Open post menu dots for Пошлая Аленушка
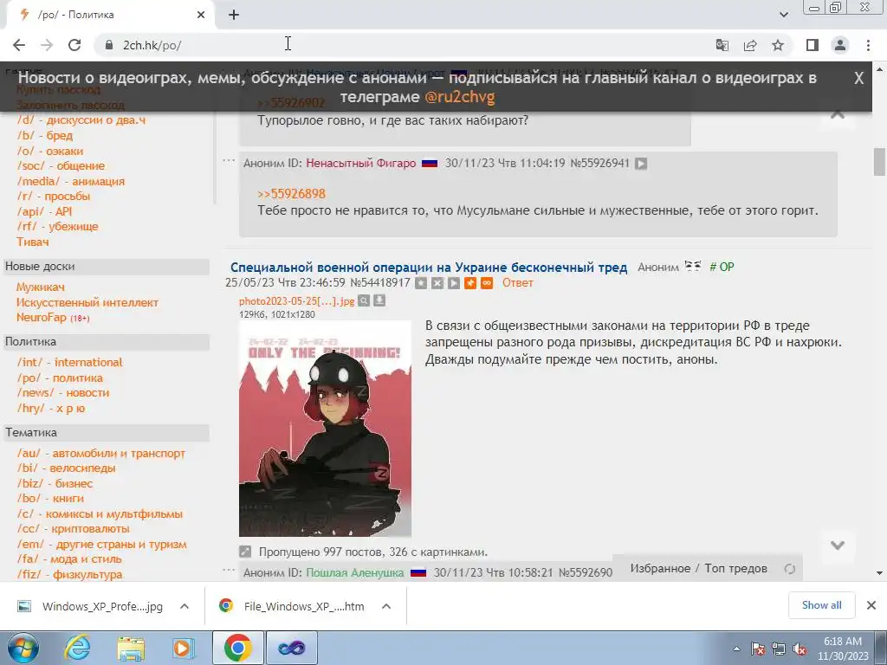The image size is (887, 665). click(229, 570)
